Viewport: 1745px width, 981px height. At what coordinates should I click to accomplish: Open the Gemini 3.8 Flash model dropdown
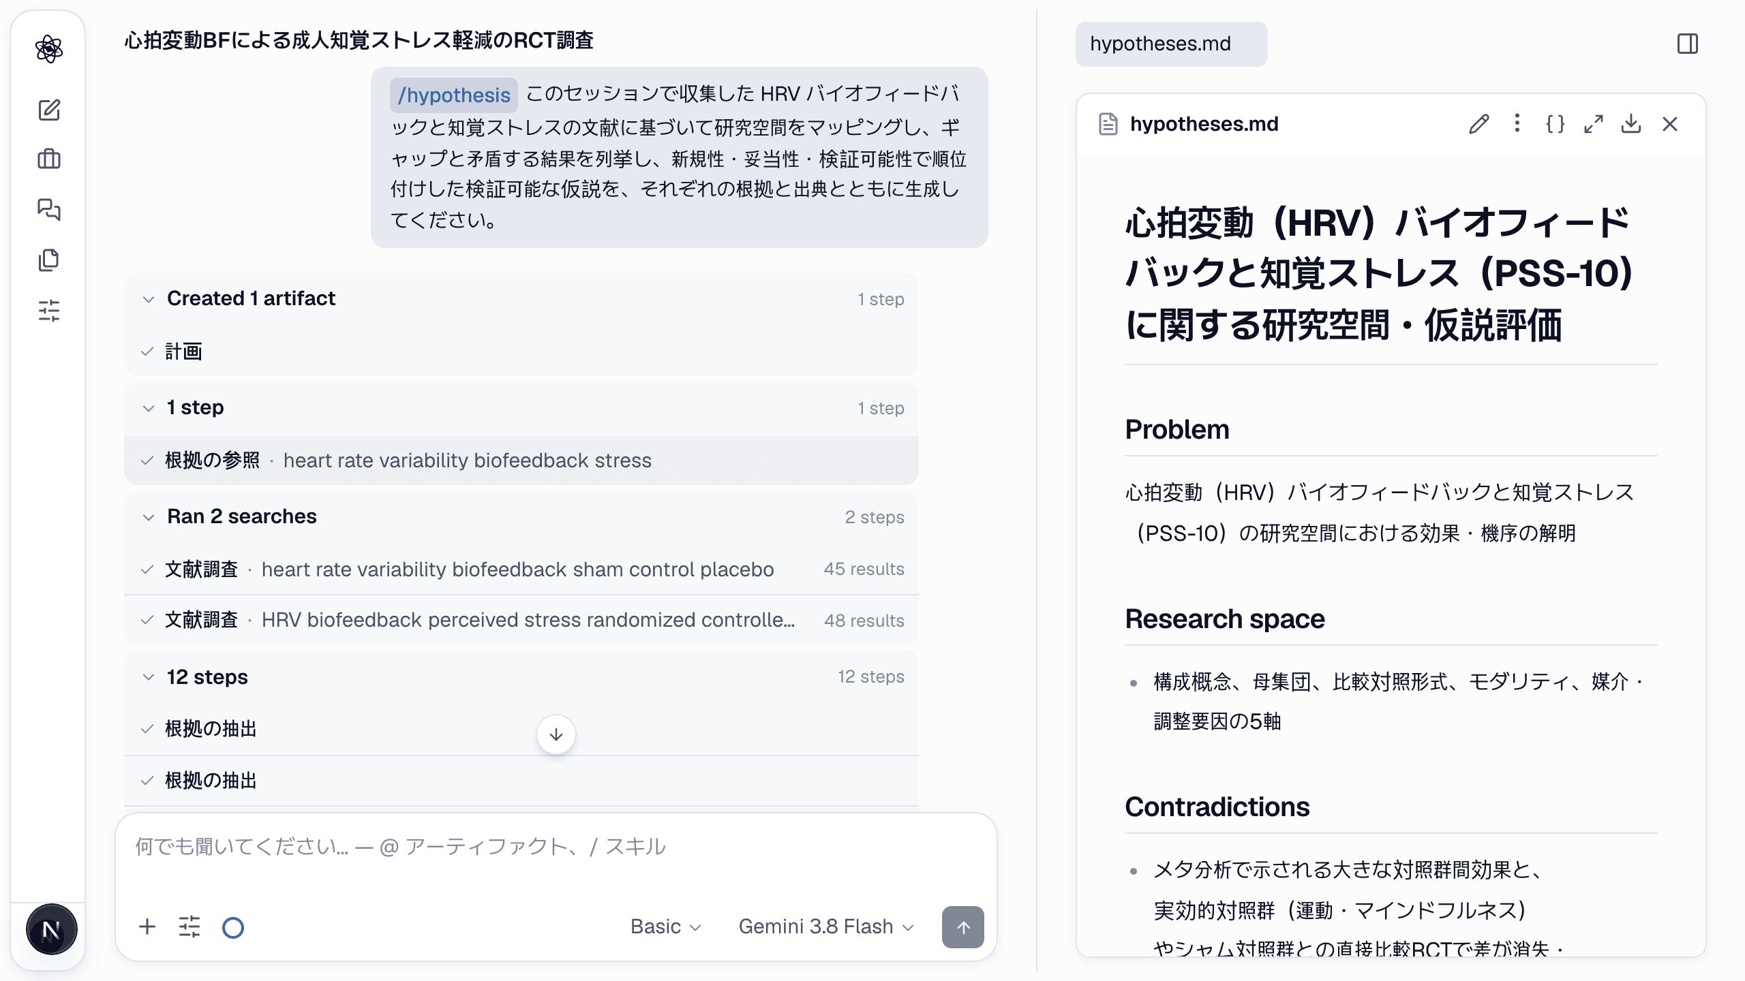[x=825, y=926]
